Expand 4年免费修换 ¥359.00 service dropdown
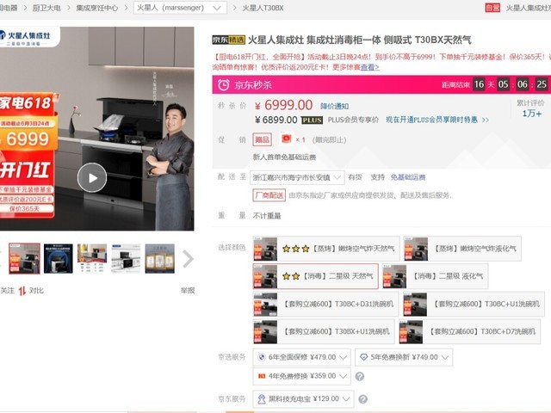The width and height of the screenshot is (551, 413). [301, 376]
